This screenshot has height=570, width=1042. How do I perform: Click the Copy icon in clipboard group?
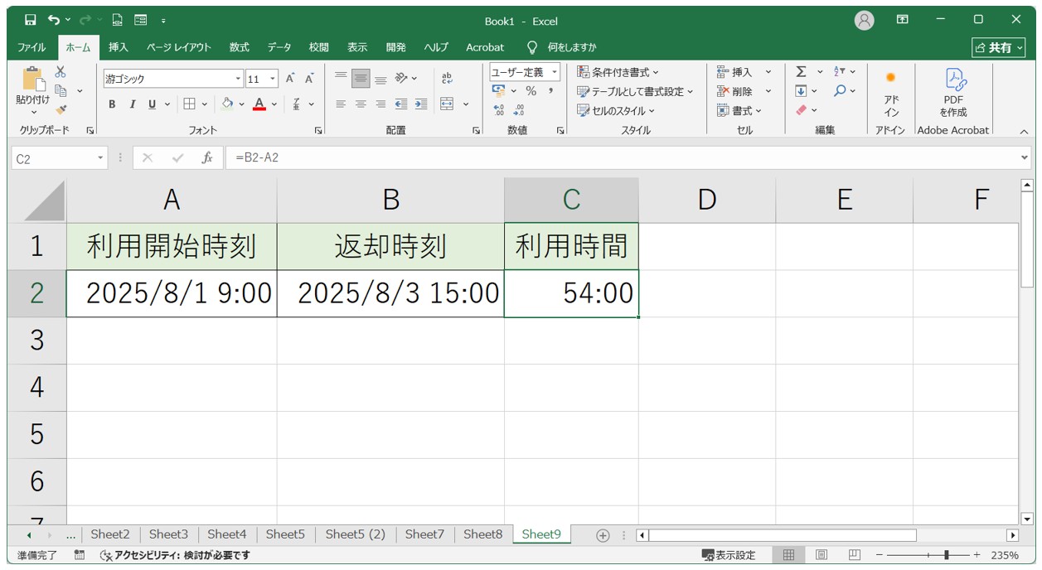pyautogui.click(x=61, y=90)
